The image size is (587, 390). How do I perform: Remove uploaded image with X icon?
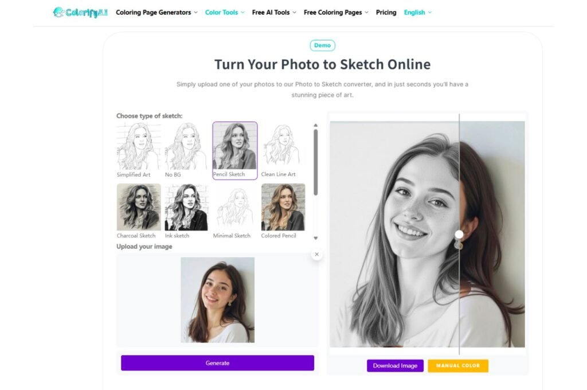click(317, 254)
